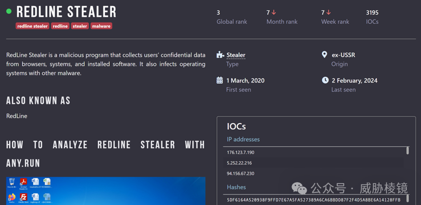Click the Global rank value 3

tap(218, 12)
